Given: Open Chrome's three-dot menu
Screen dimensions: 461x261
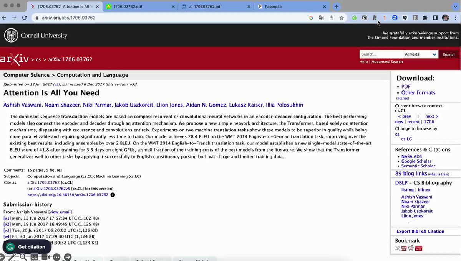Looking at the screenshot, I should [455, 18].
